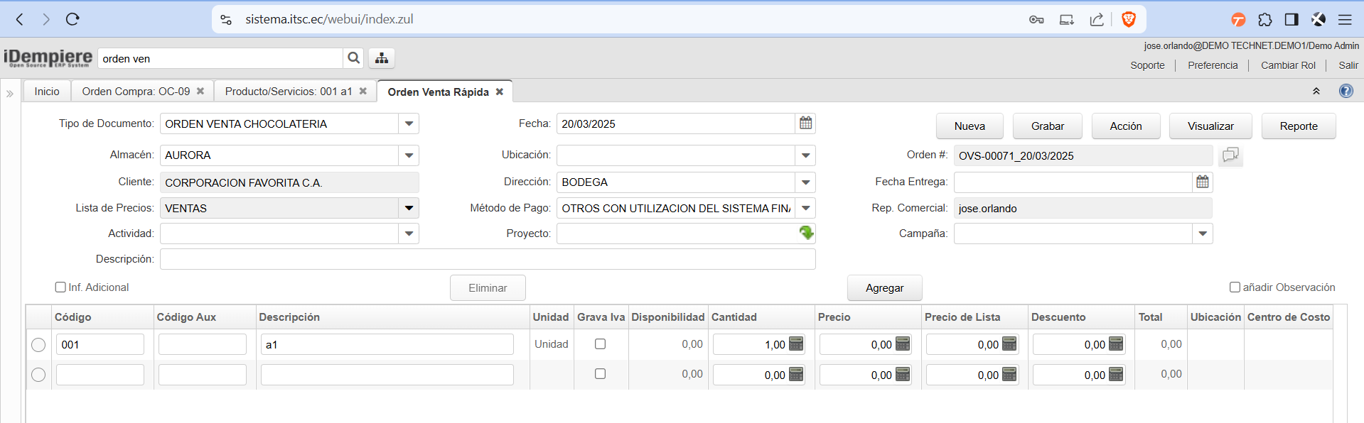Screen dimensions: 1364x423
Task: Click the chat icon beside Orden #
Action: point(1230,155)
